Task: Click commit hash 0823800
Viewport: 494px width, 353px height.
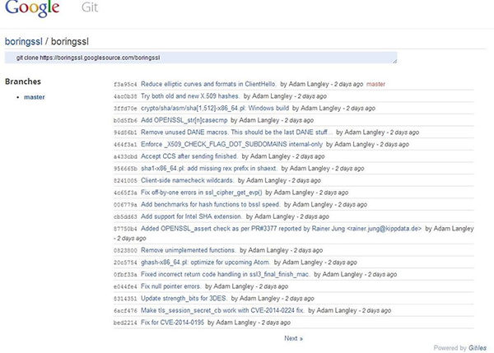Action: click(125, 250)
